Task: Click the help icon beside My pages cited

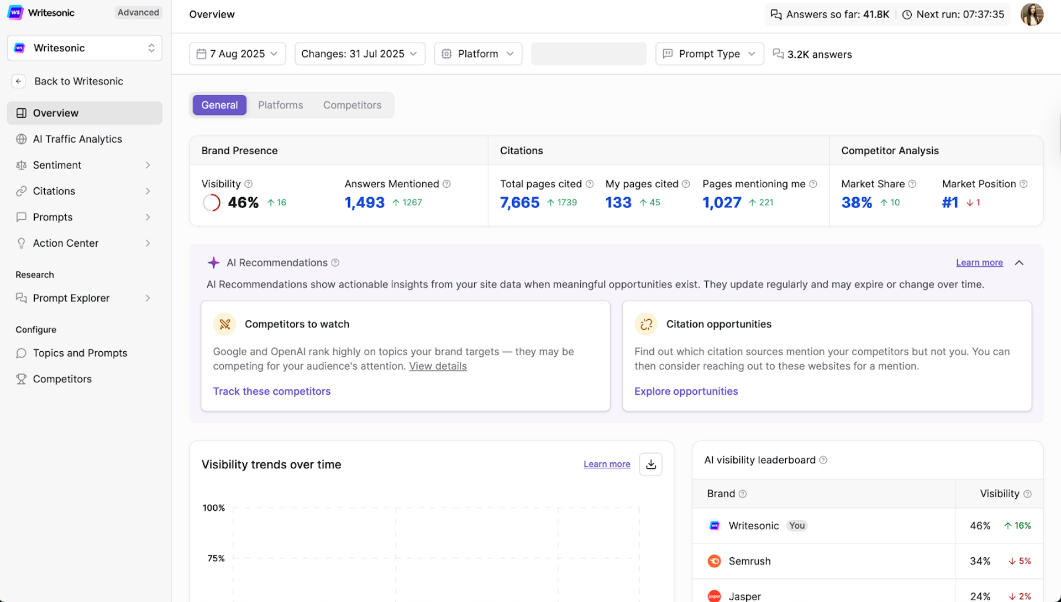Action: click(686, 184)
